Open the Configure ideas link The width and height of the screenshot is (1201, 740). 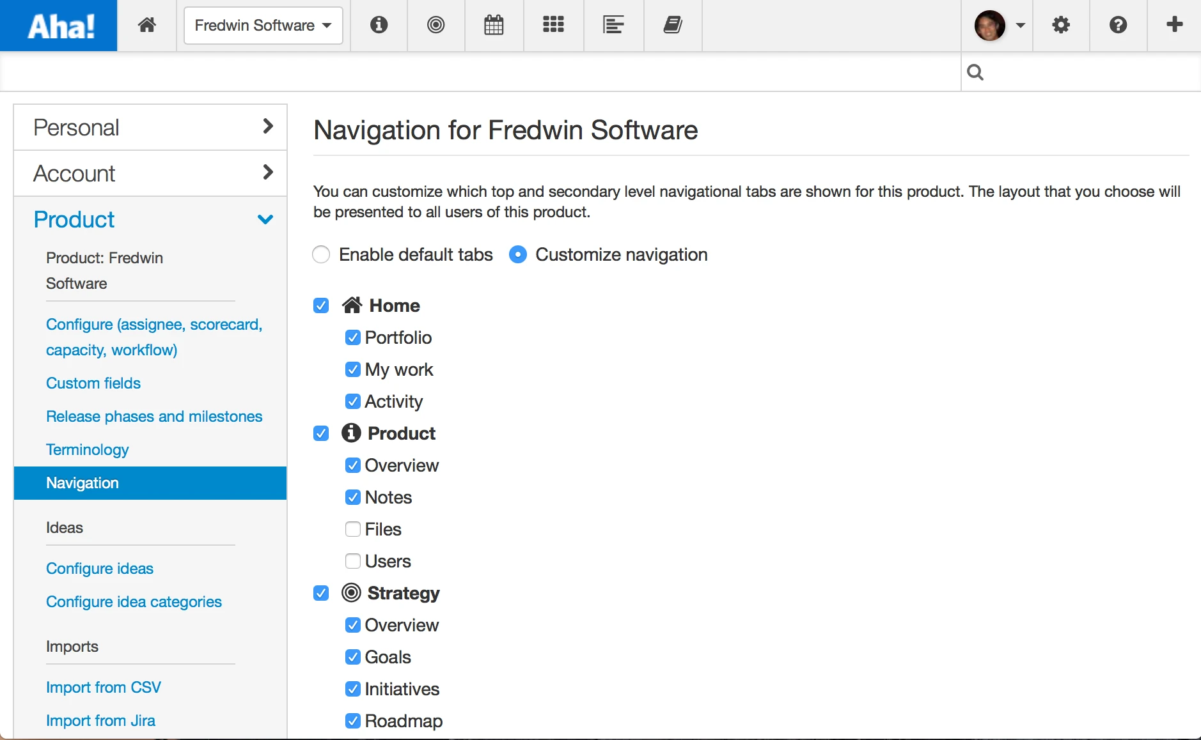point(100,569)
